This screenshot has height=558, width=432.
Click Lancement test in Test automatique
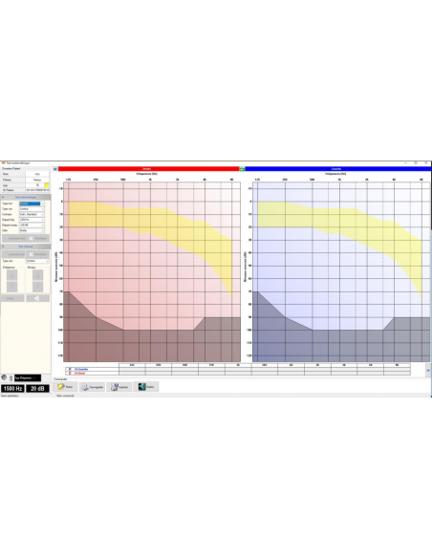coord(14,239)
